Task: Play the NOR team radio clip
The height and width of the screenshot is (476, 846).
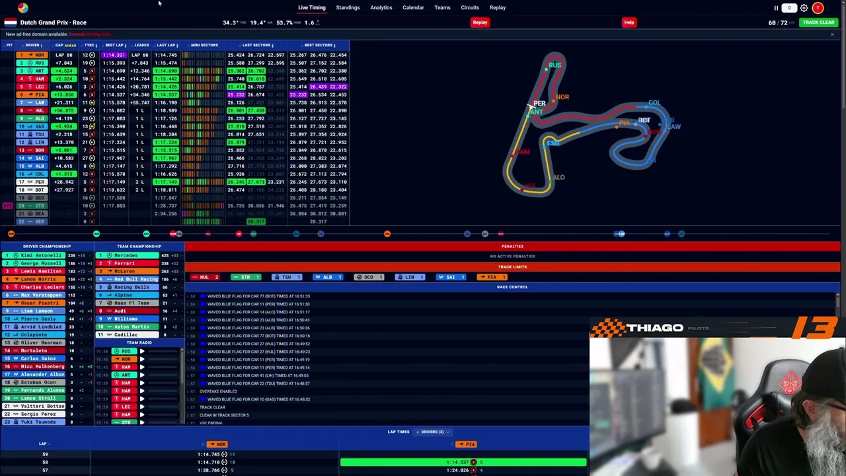Action: 141,359
